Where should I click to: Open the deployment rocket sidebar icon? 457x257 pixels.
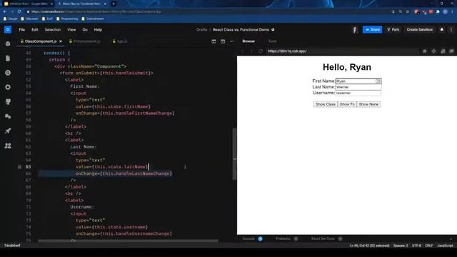(x=8, y=131)
